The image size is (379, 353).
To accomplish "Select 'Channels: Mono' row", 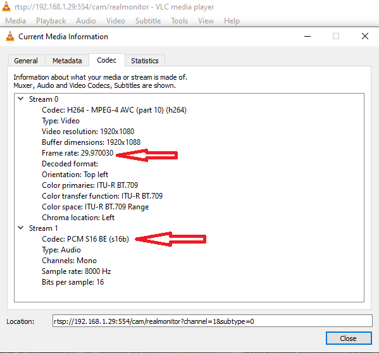I will pyautogui.click(x=69, y=260).
